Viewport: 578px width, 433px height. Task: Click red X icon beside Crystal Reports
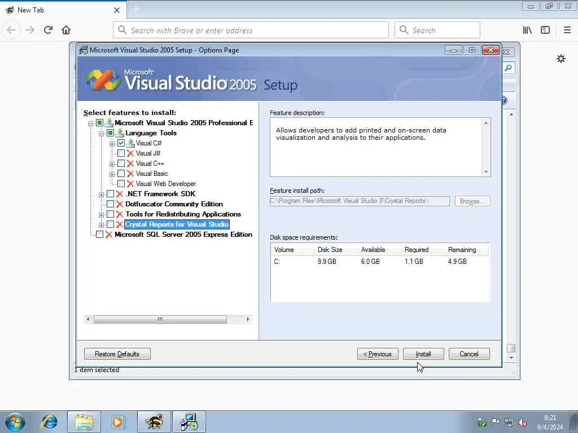tap(120, 224)
